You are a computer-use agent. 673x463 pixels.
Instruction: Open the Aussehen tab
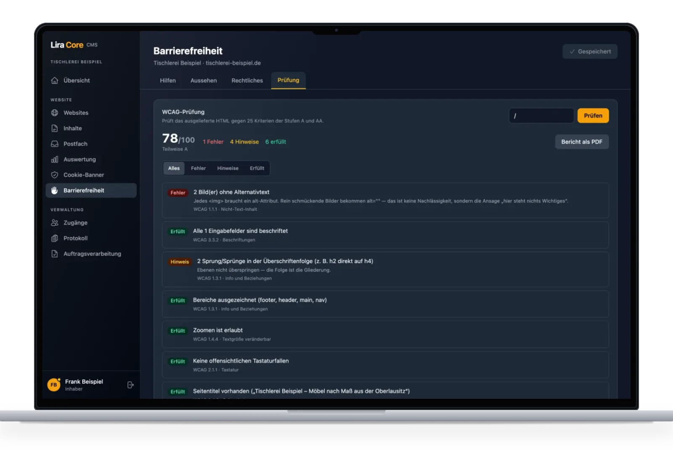[204, 80]
